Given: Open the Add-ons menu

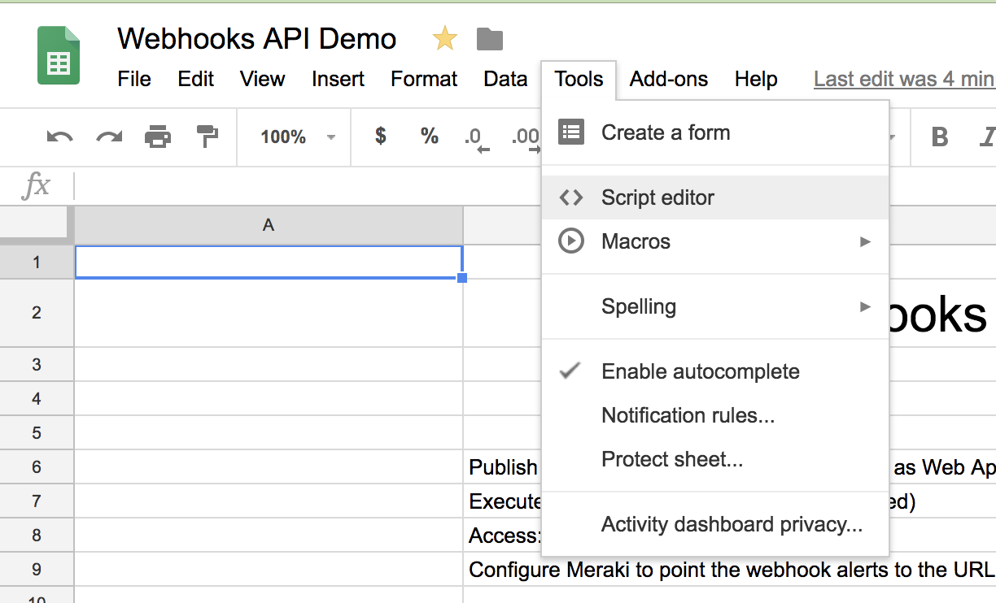Looking at the screenshot, I should 668,79.
